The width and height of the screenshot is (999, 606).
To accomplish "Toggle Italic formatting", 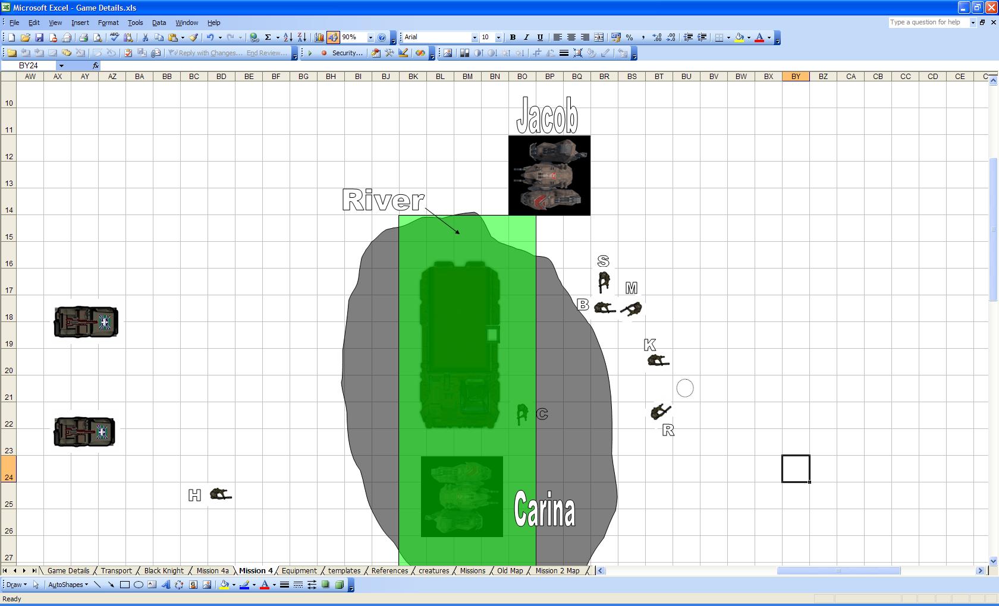I will point(526,37).
